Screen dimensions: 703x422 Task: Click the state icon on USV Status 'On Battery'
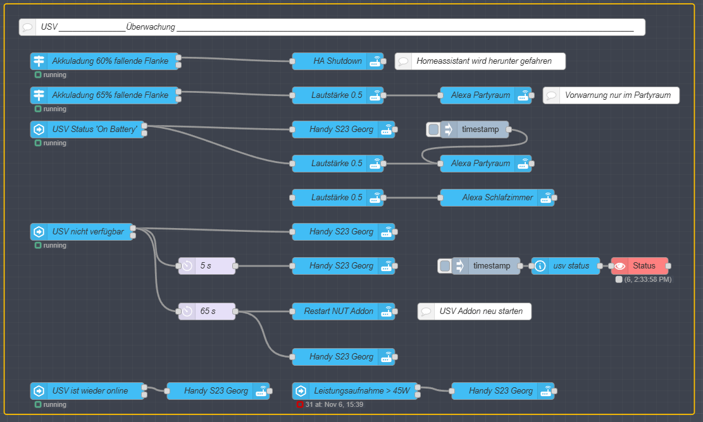pyautogui.click(x=39, y=130)
